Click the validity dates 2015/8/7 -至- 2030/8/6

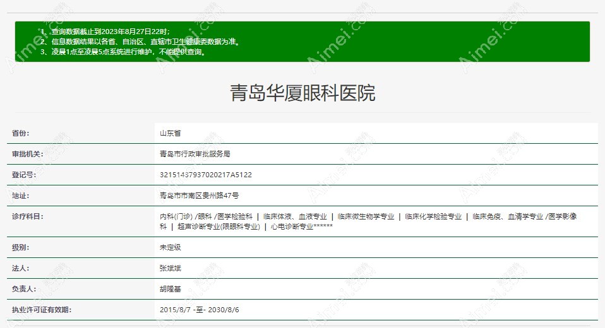[x=199, y=310]
